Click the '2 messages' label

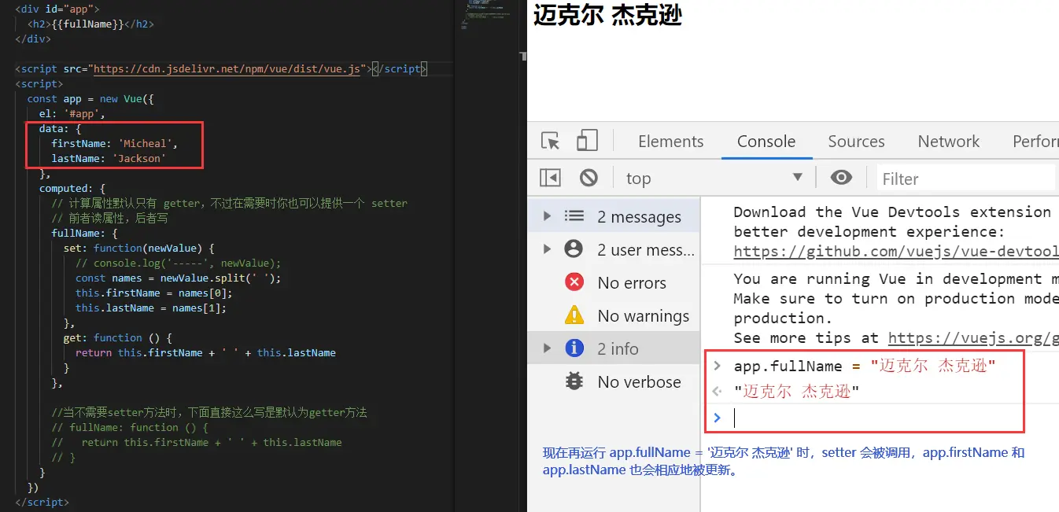(x=639, y=216)
